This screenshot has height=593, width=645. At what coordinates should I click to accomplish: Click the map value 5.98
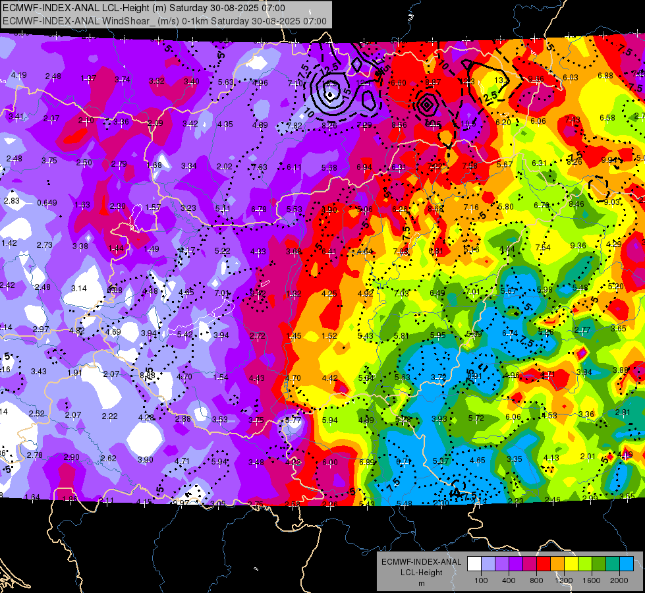545,290
